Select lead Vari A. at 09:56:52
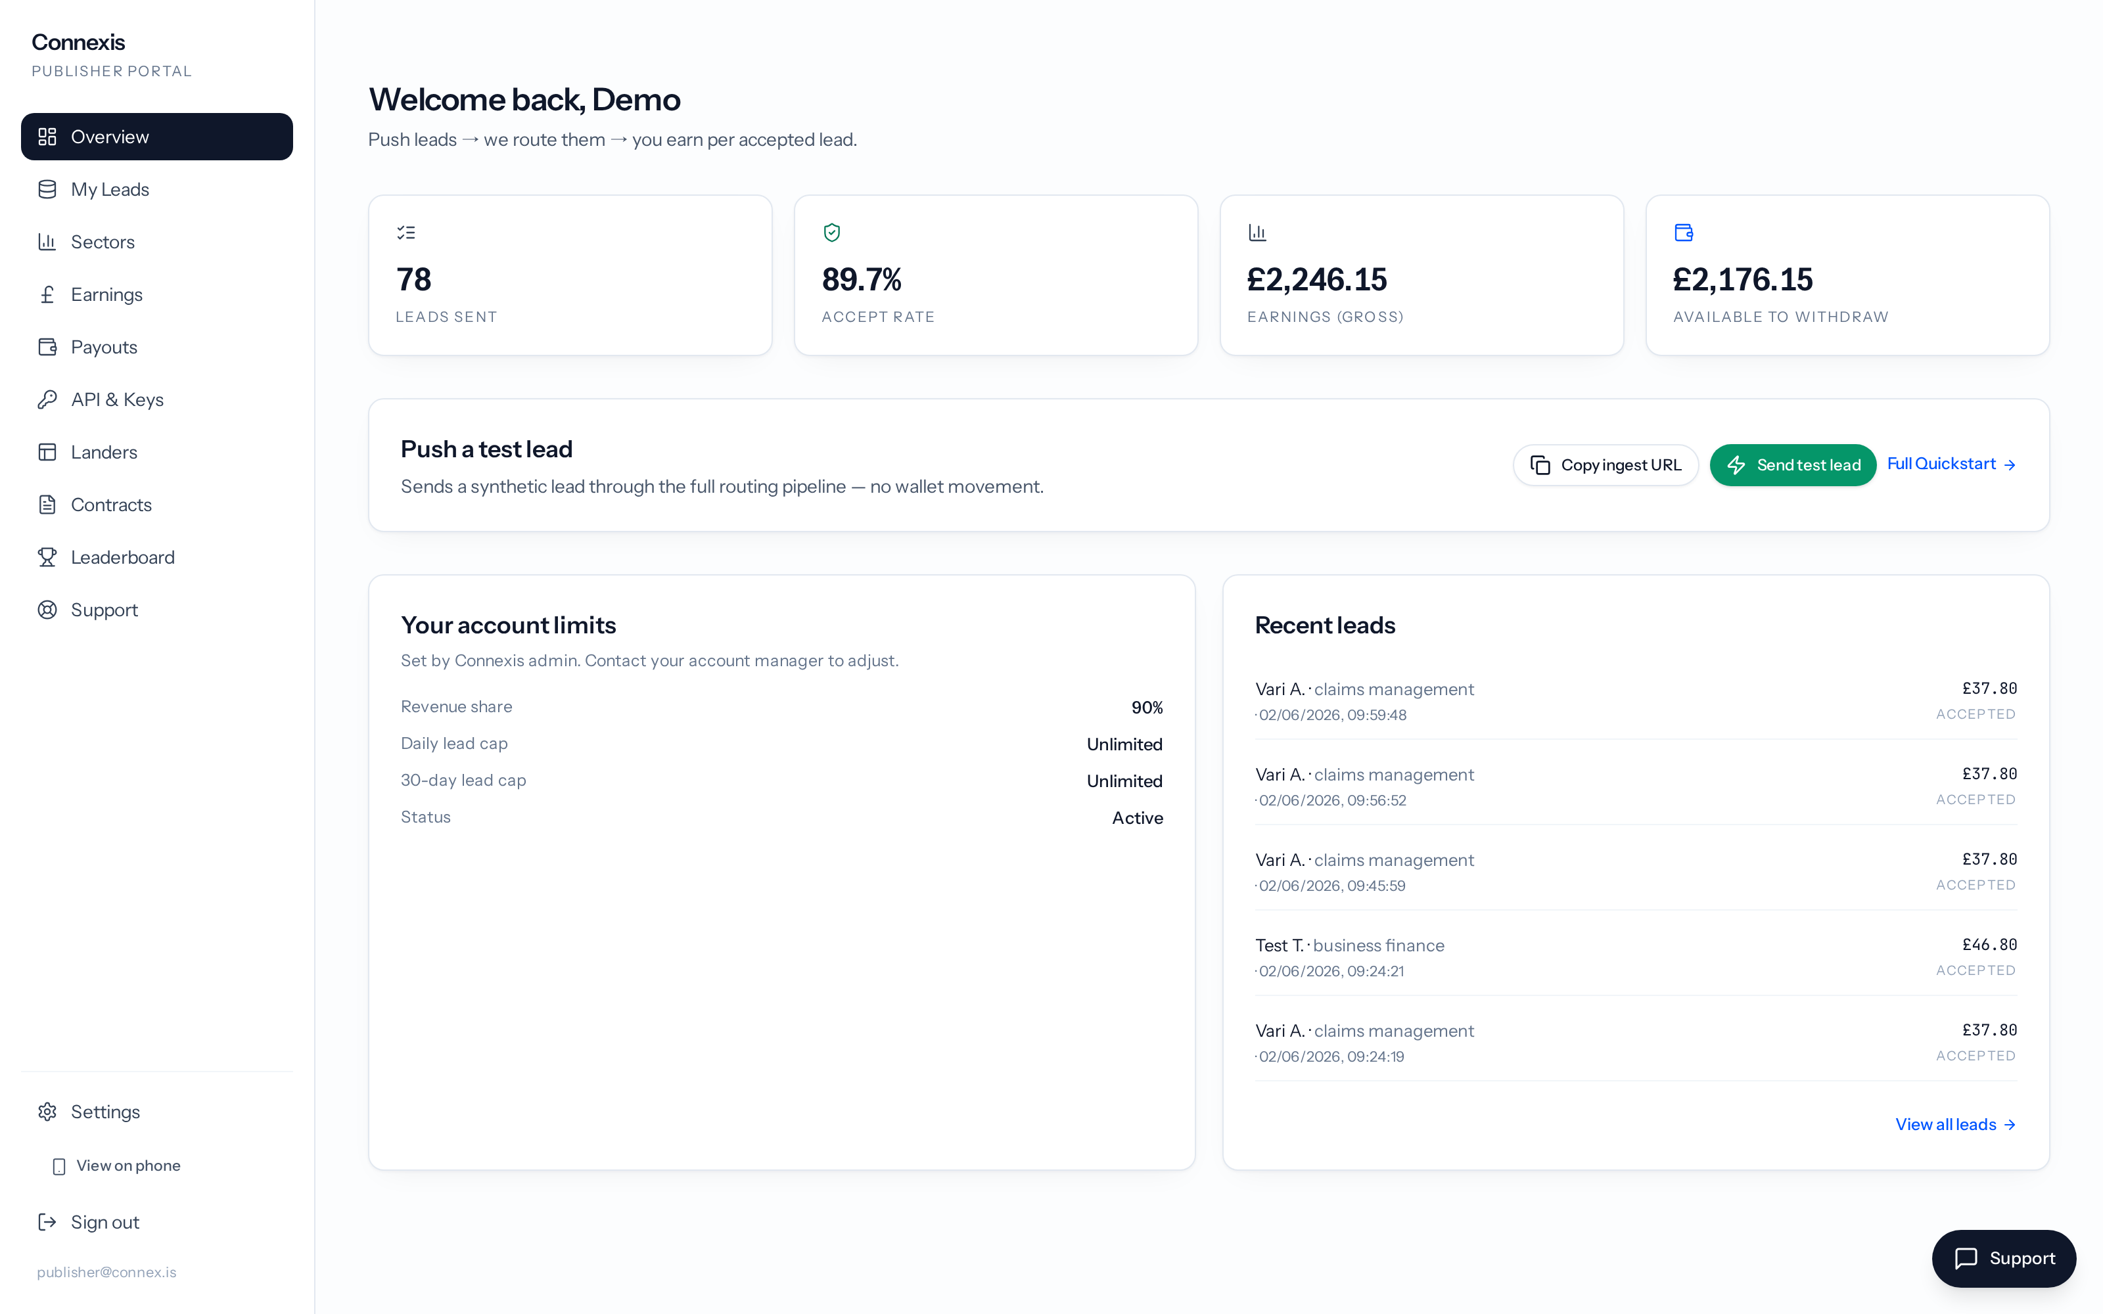This screenshot has height=1314, width=2103. click(1636, 786)
